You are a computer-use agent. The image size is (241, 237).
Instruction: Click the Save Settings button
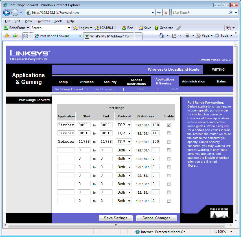coord(115,218)
